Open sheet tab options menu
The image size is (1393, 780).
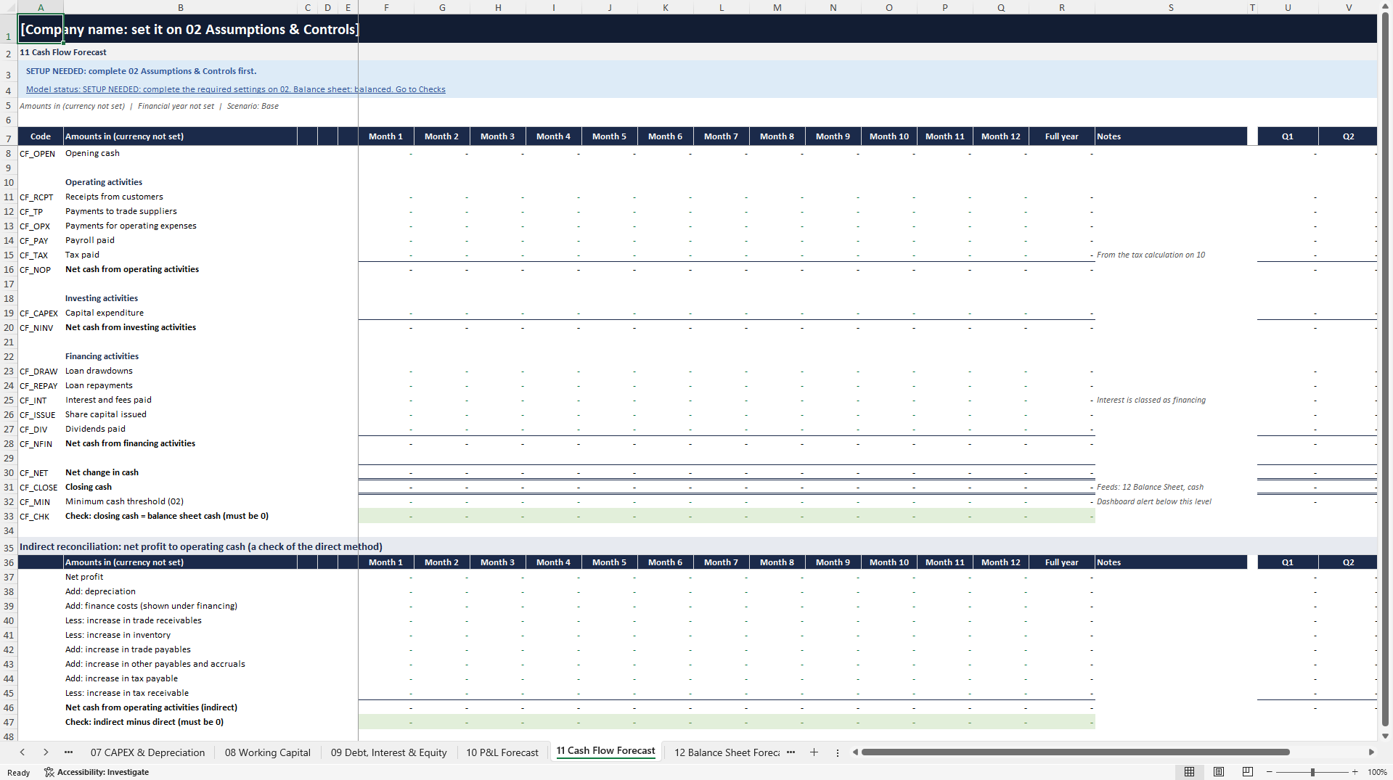[838, 752]
